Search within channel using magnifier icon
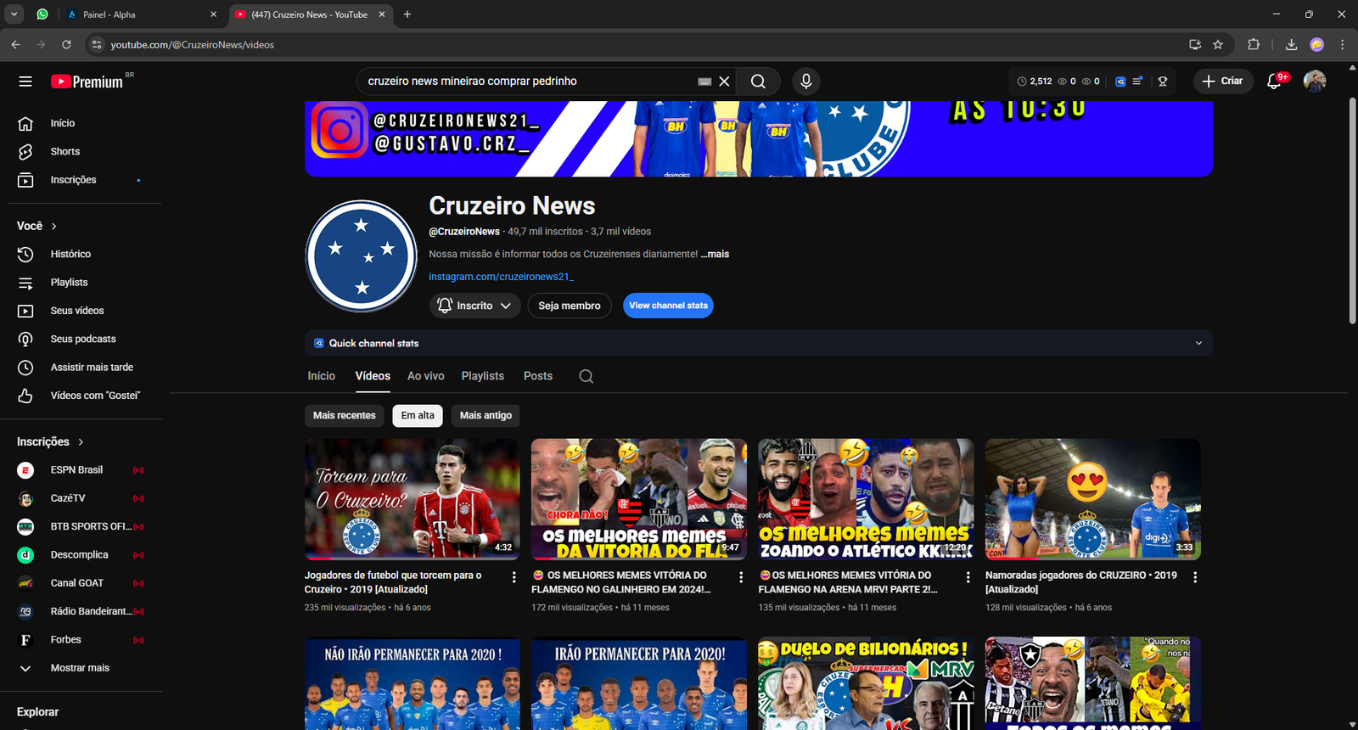The height and width of the screenshot is (730, 1358). pos(586,376)
